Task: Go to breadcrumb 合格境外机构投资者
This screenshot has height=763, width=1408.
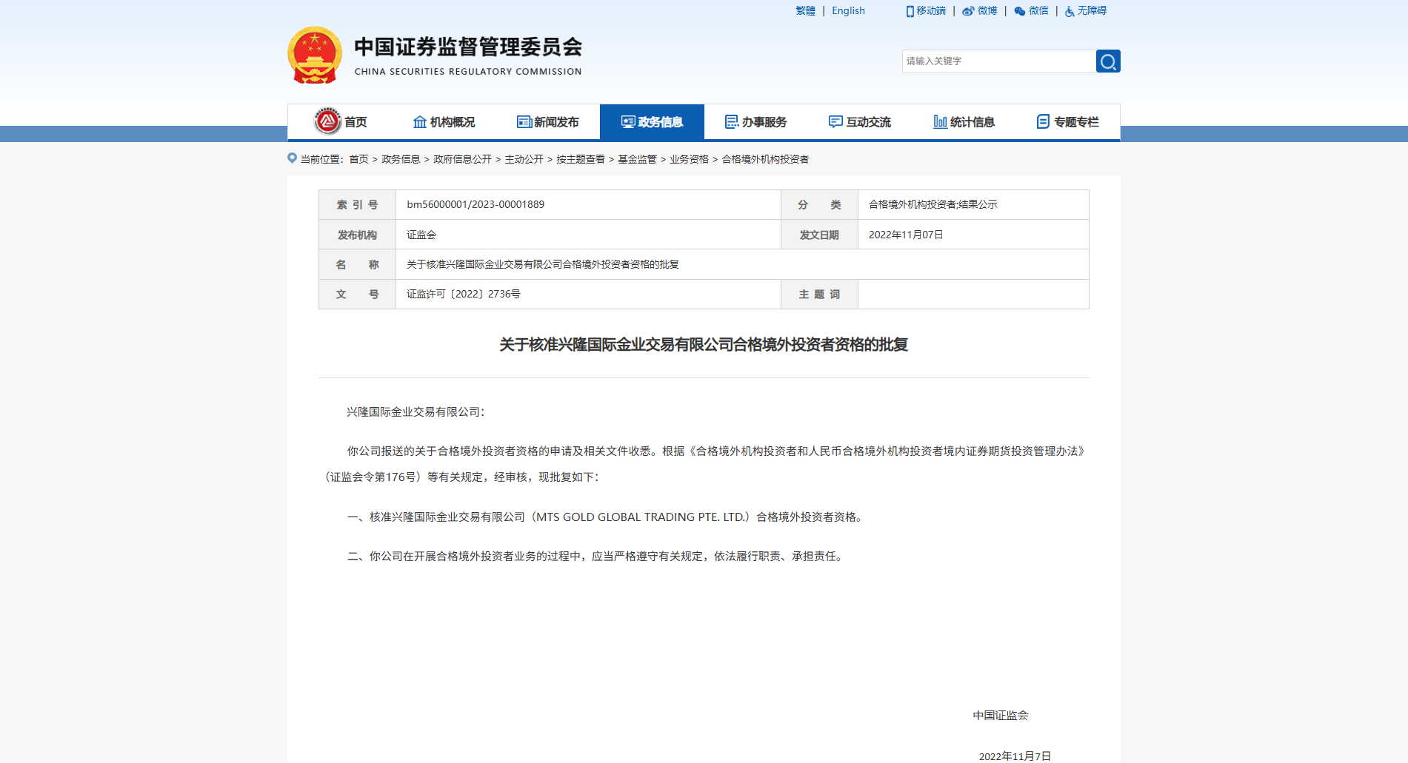Action: (765, 159)
